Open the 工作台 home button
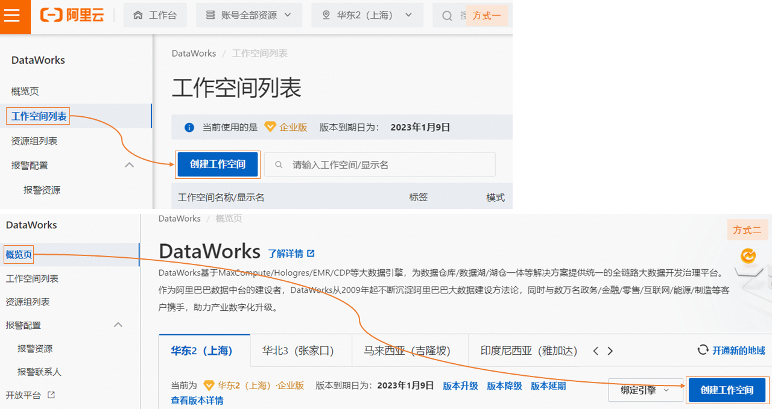This screenshot has width=772, height=409. click(155, 15)
